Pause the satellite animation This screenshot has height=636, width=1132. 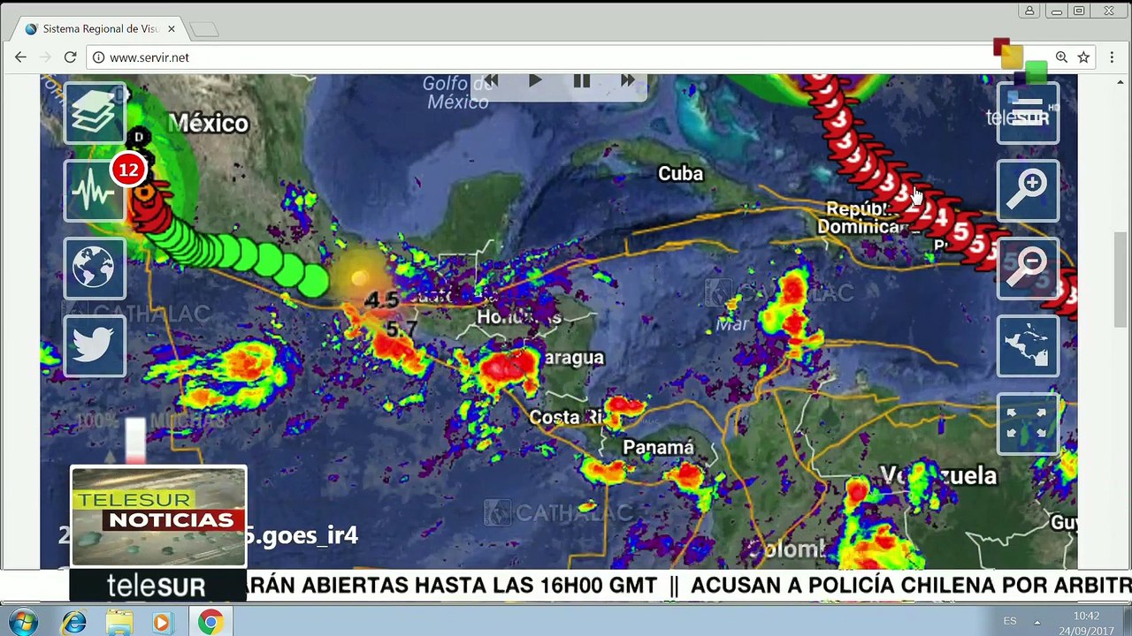581,81
